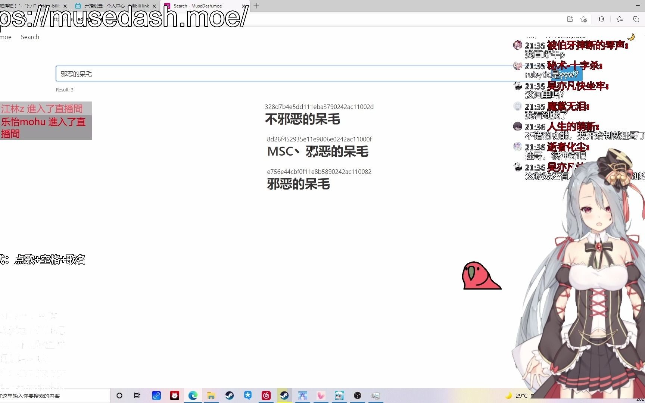
Task: Open the teal-haired anime girl taskbar app
Action: [339, 396]
